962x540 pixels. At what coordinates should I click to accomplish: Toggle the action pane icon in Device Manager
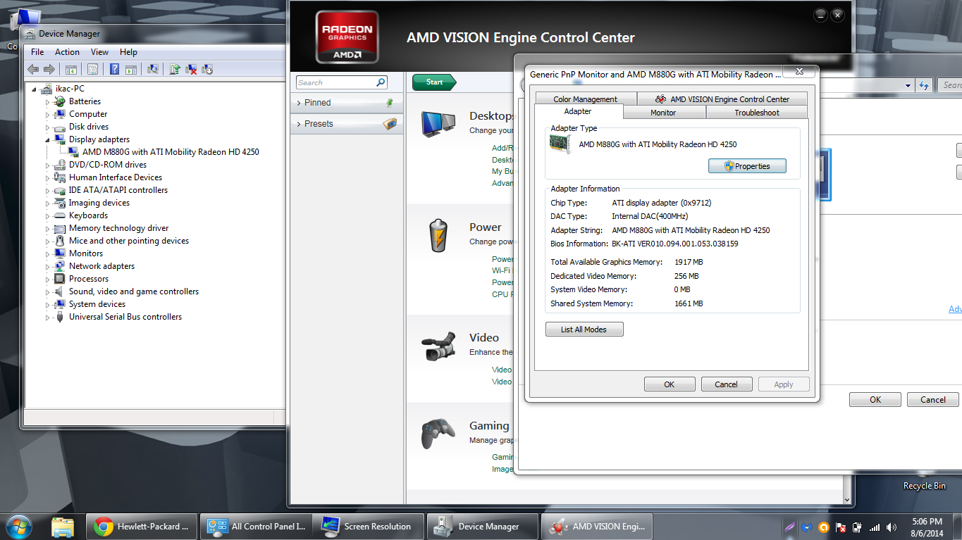(x=131, y=69)
